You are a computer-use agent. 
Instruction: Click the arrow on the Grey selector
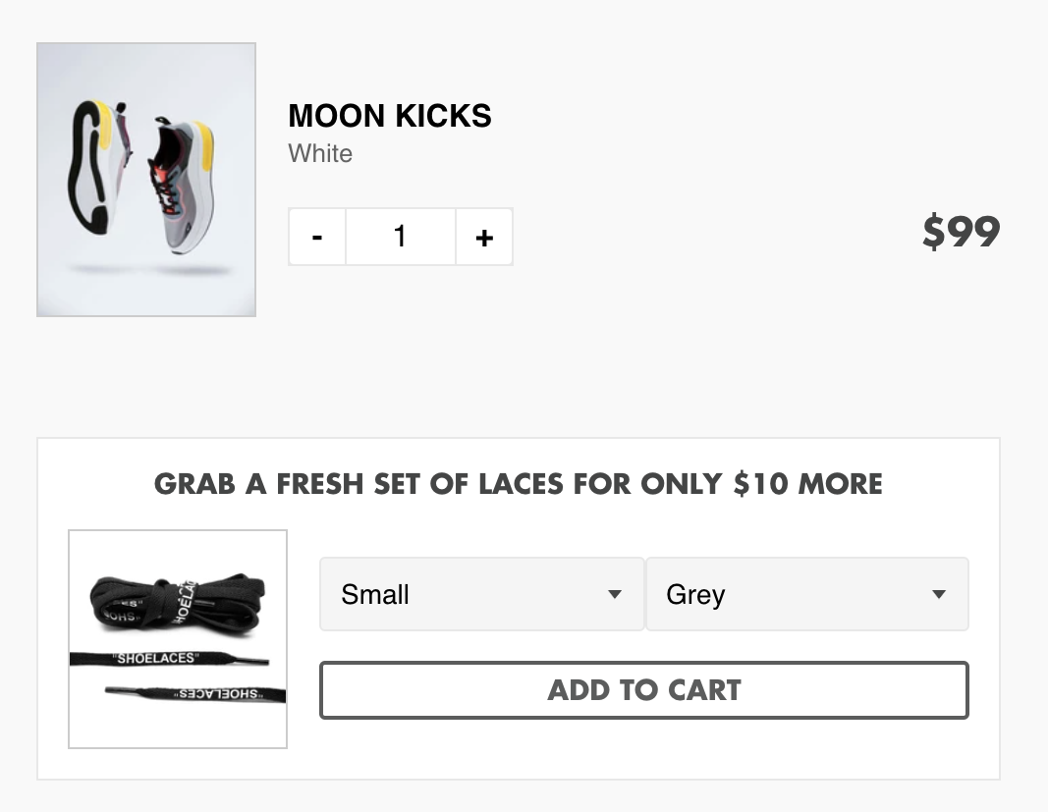coord(939,594)
